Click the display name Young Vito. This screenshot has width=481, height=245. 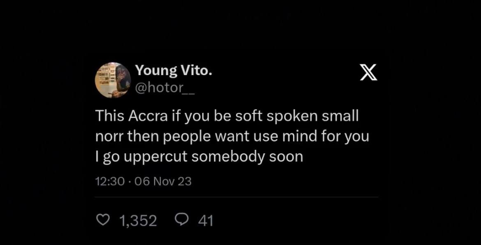tap(173, 71)
